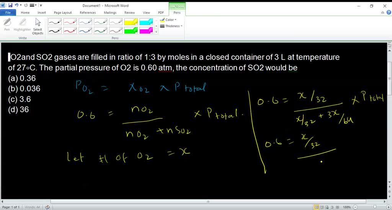Click the Page 1 of 1 status indicator

click(x=10, y=207)
